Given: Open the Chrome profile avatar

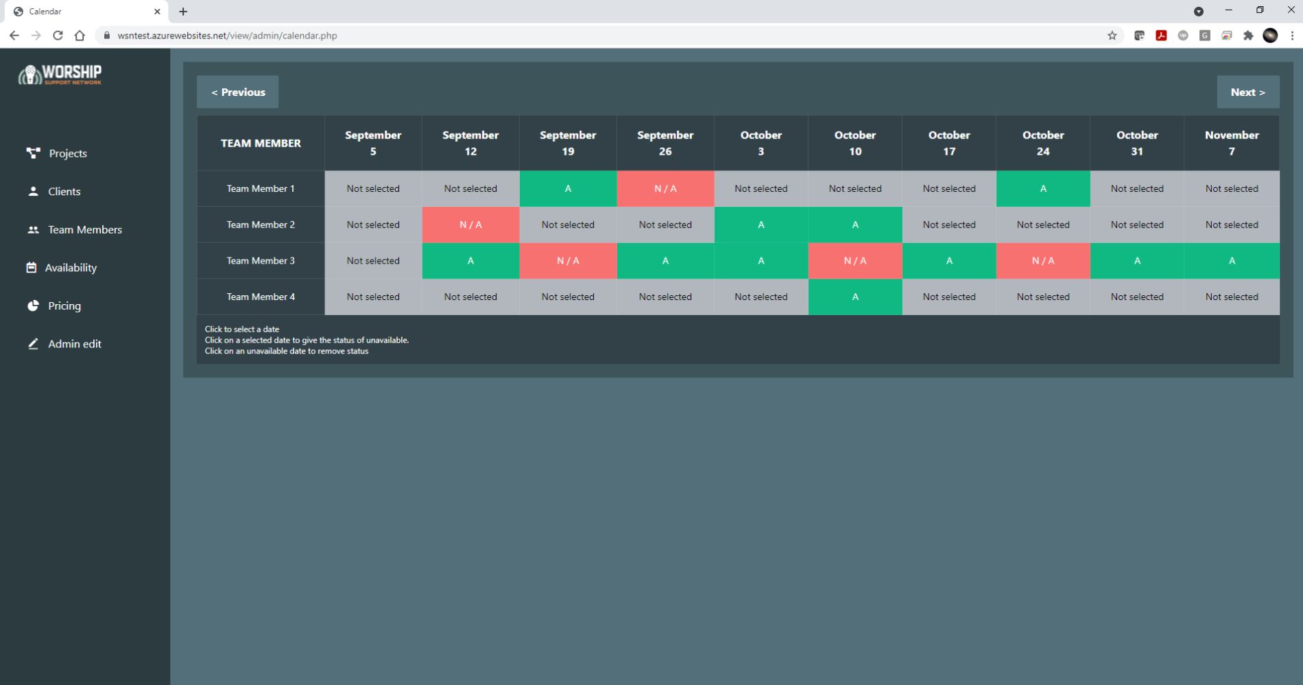Looking at the screenshot, I should coord(1270,36).
